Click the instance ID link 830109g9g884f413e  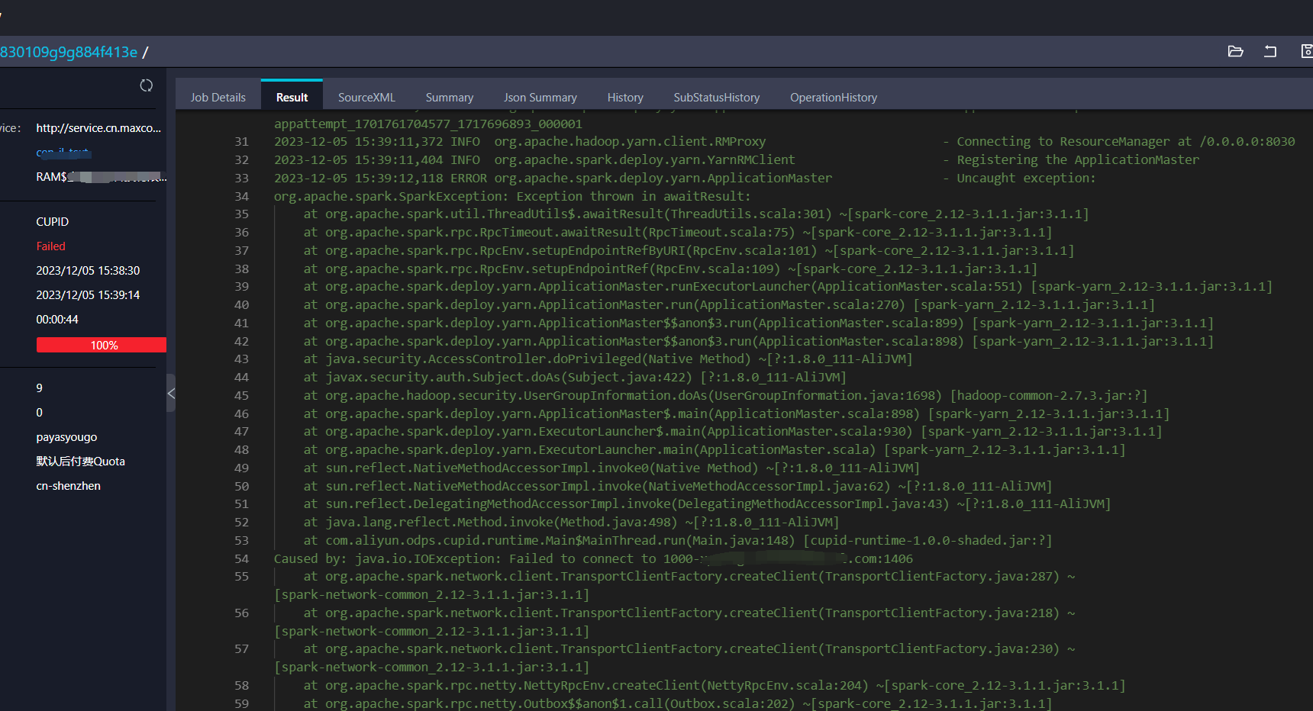click(69, 52)
